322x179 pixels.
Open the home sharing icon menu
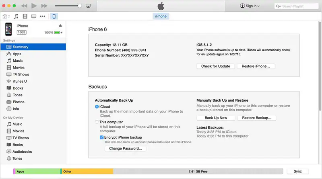(6, 16)
